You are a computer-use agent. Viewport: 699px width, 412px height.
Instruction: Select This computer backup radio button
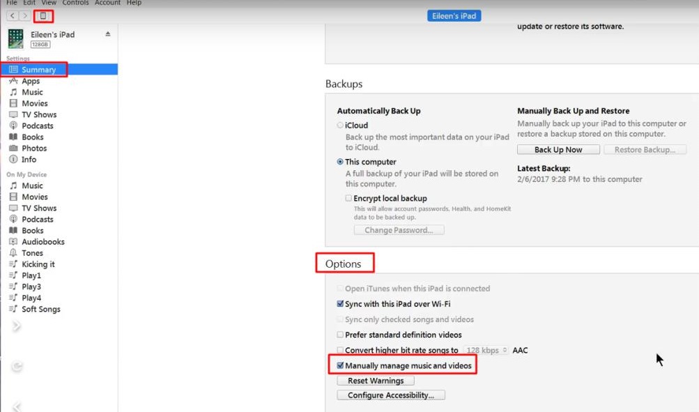340,162
